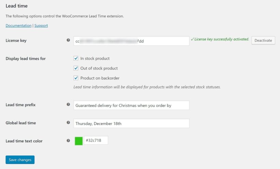Click the #32c718 hex color field
The image size is (280, 169).
click(96, 140)
